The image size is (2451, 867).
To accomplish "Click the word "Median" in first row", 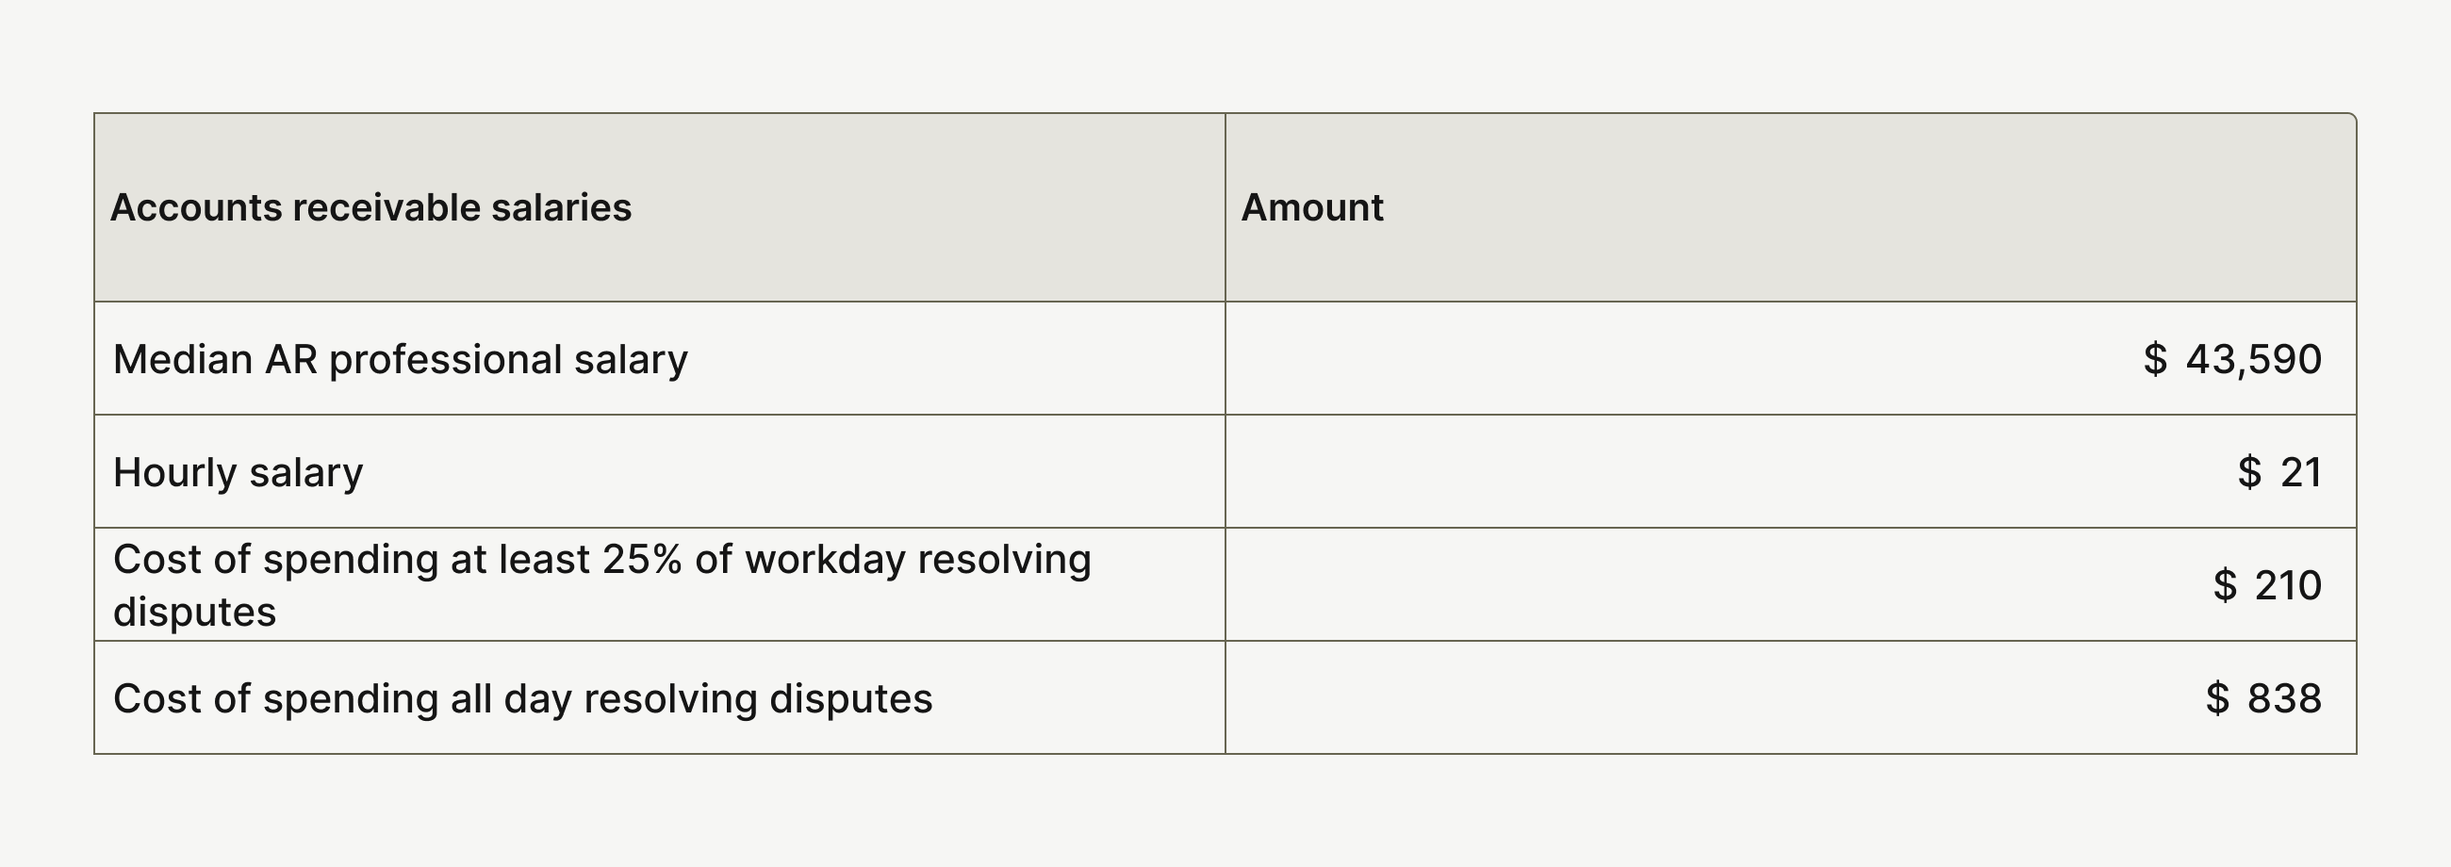I will (183, 359).
